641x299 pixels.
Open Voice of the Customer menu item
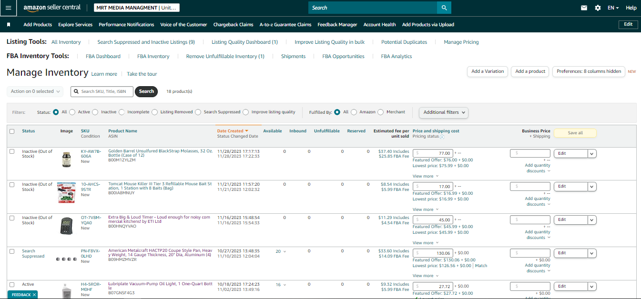183,24
